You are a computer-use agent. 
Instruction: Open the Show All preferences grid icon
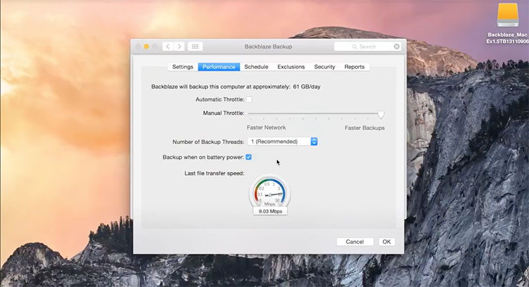click(195, 47)
